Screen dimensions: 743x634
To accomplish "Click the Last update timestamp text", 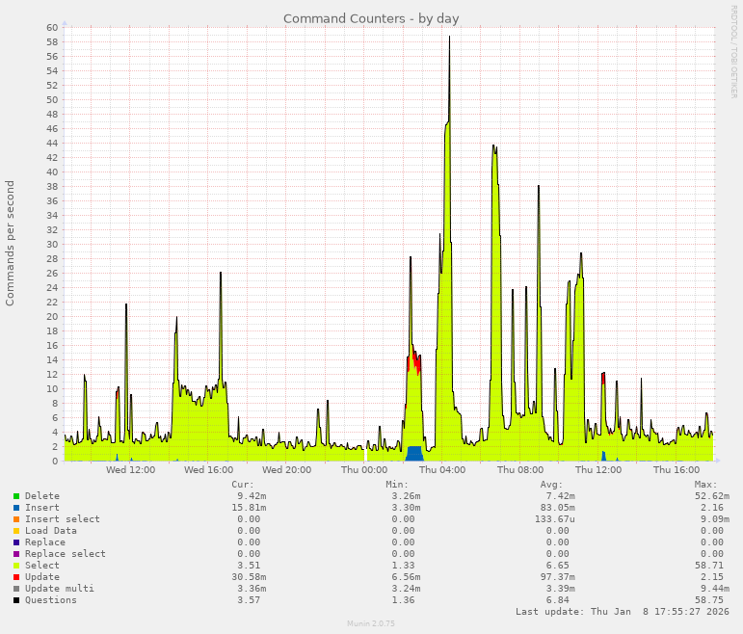I will [x=622, y=612].
